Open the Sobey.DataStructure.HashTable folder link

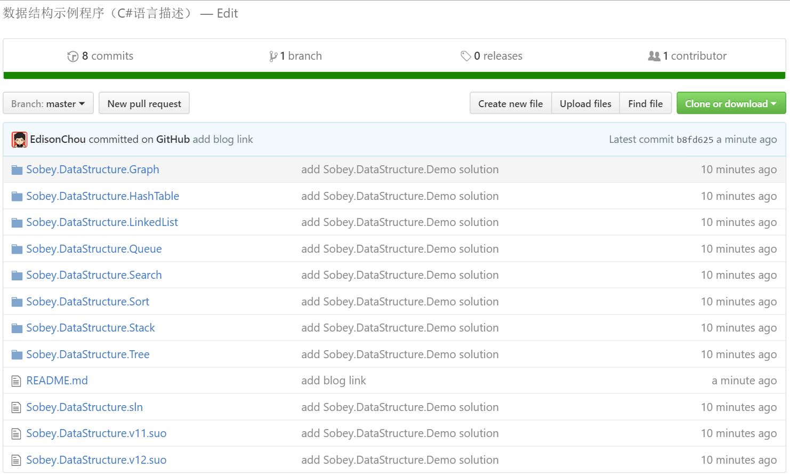103,196
